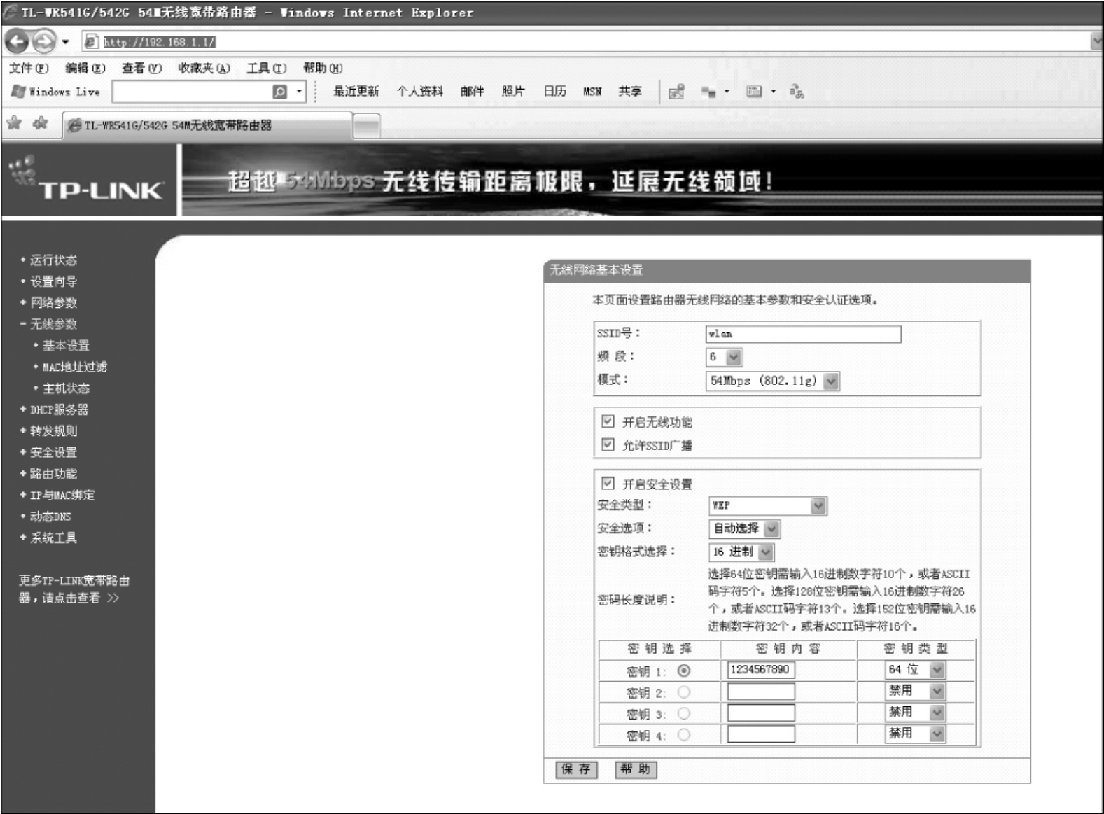Click the address bar showing http://192.168.1.1/
Image resolution: width=1104 pixels, height=814 pixels.
coord(587,42)
